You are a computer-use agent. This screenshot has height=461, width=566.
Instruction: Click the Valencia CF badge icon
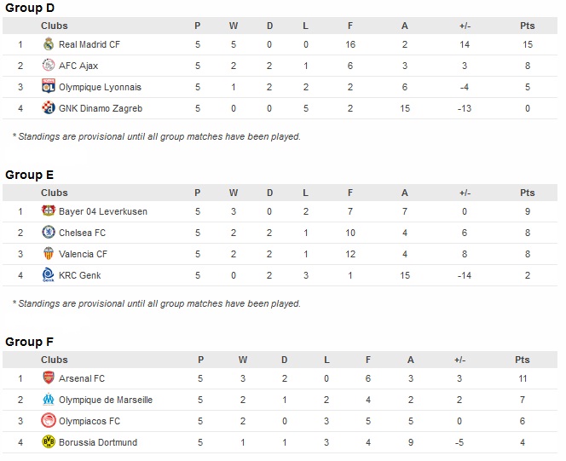click(x=49, y=254)
